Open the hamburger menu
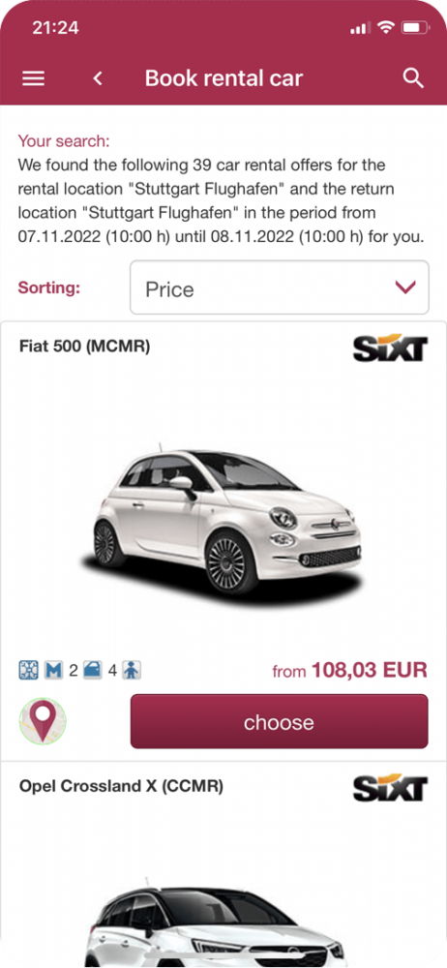447x968 pixels. [x=33, y=78]
